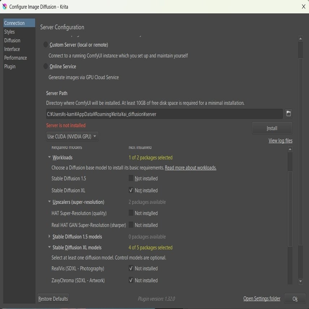309x309 pixels.
Task: Close the Configure Image Diffusion dialog
Action: 303,7
